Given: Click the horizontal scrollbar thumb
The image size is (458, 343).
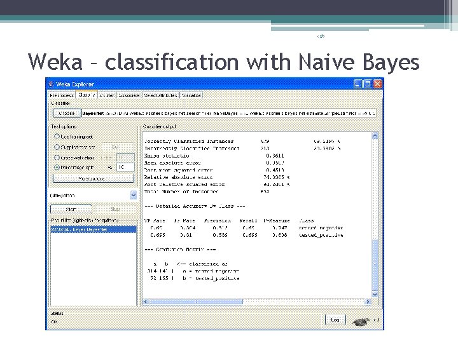Looking at the screenshot, I should (x=196, y=302).
